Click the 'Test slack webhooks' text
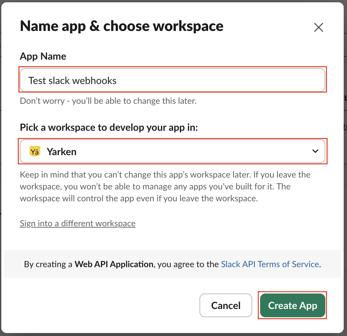347x336 pixels. click(x=72, y=81)
